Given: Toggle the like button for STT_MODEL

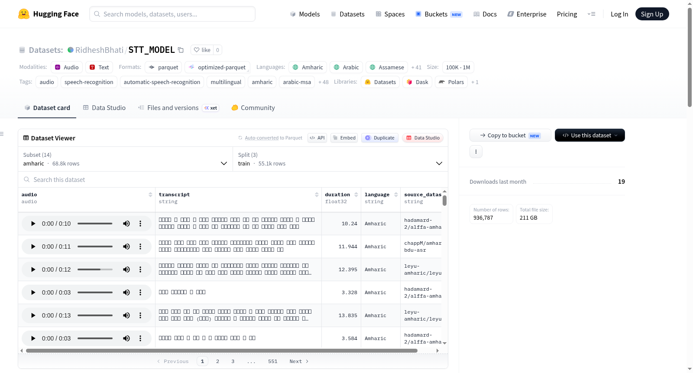Looking at the screenshot, I should (202, 50).
